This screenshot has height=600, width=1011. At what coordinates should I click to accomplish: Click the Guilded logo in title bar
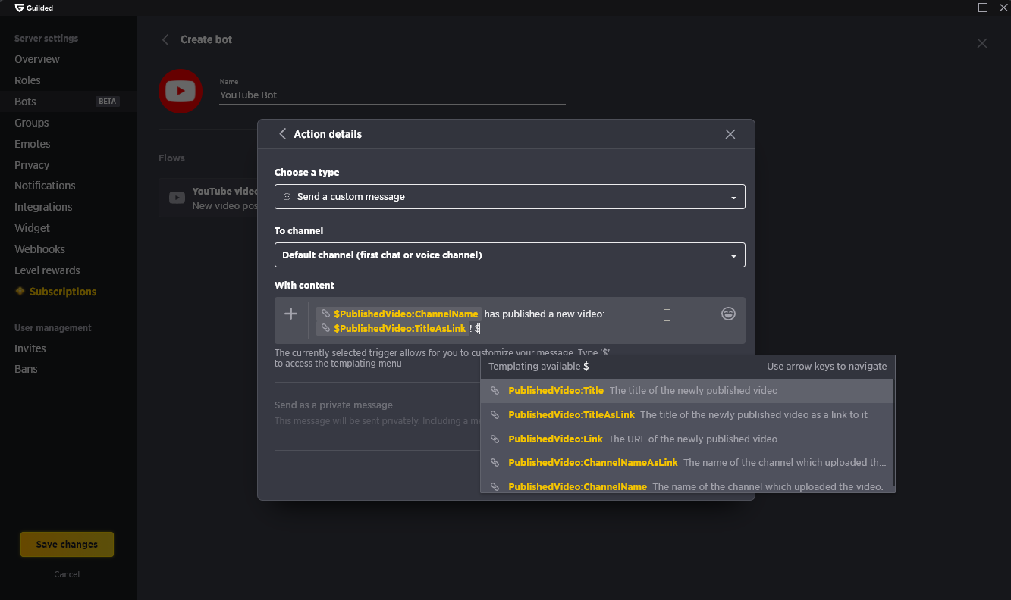point(34,8)
